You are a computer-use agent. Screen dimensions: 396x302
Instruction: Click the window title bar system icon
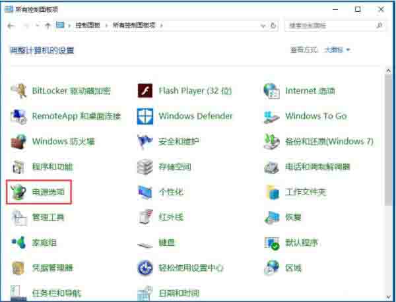coord(9,9)
